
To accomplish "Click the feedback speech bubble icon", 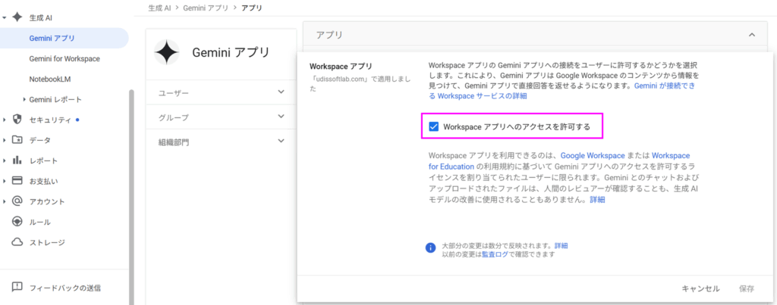I will pos(17,287).
